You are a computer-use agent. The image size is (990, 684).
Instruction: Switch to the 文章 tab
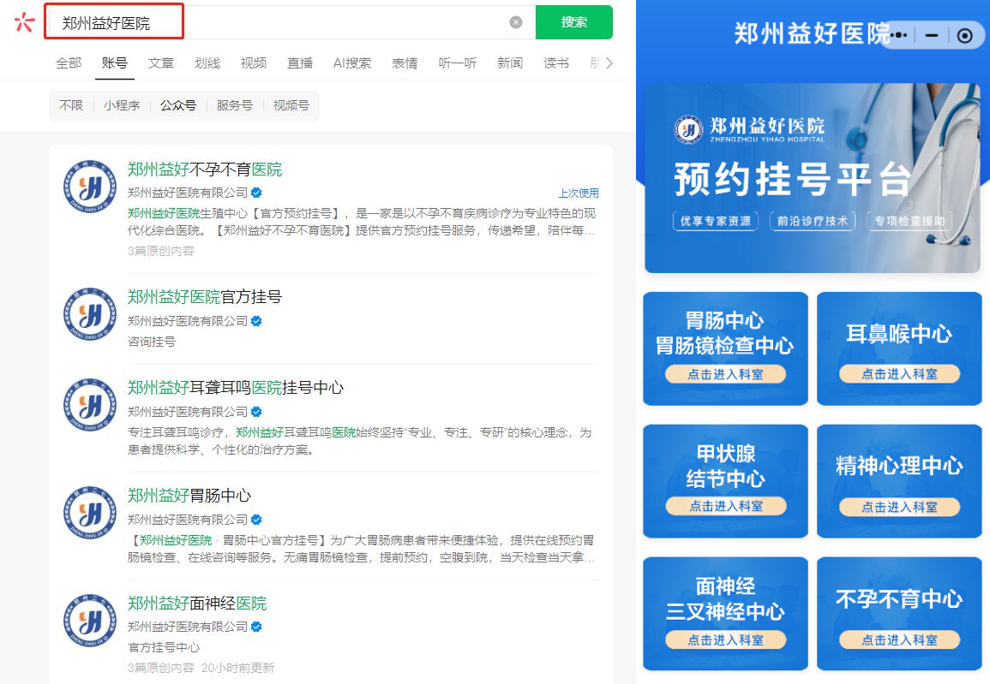160,62
